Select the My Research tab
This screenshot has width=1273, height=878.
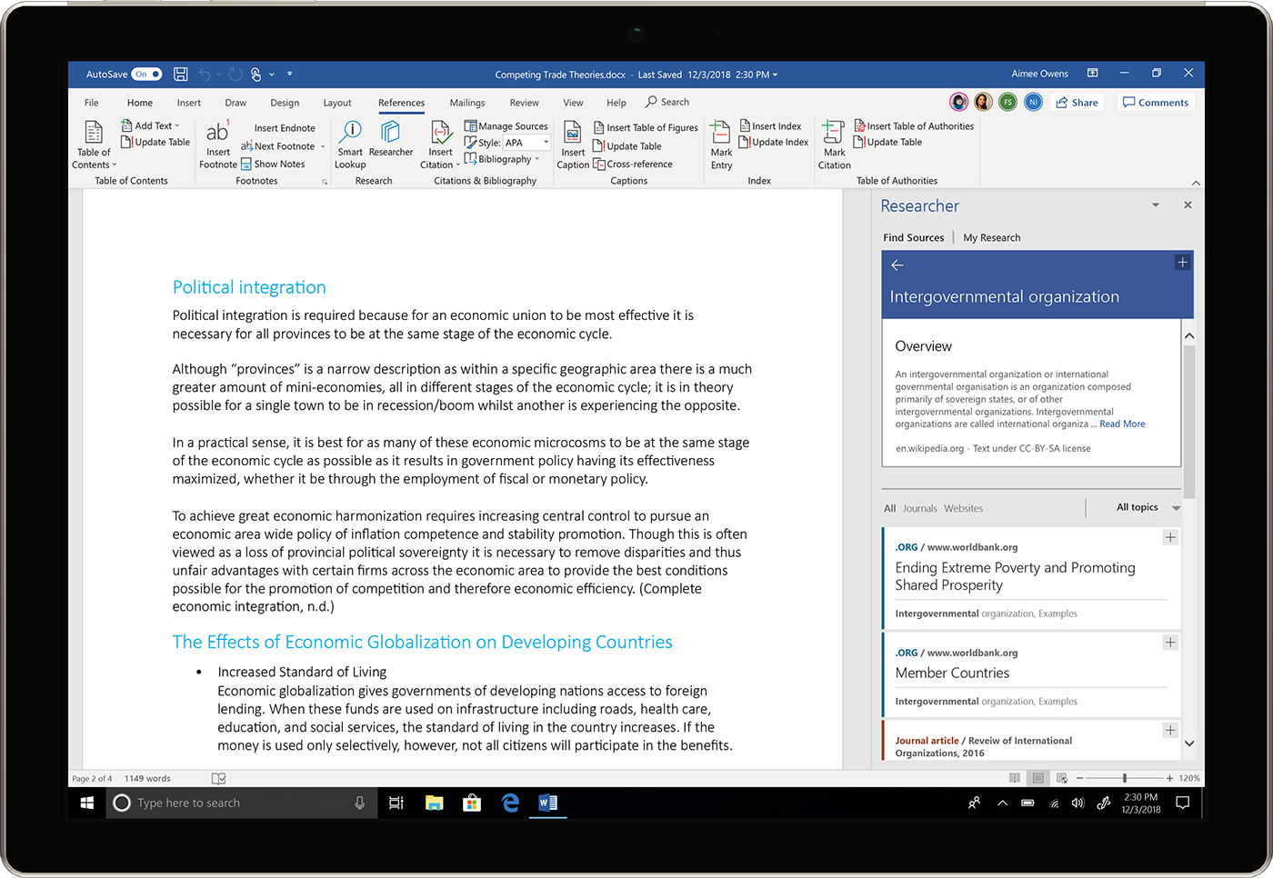pyautogui.click(x=991, y=237)
